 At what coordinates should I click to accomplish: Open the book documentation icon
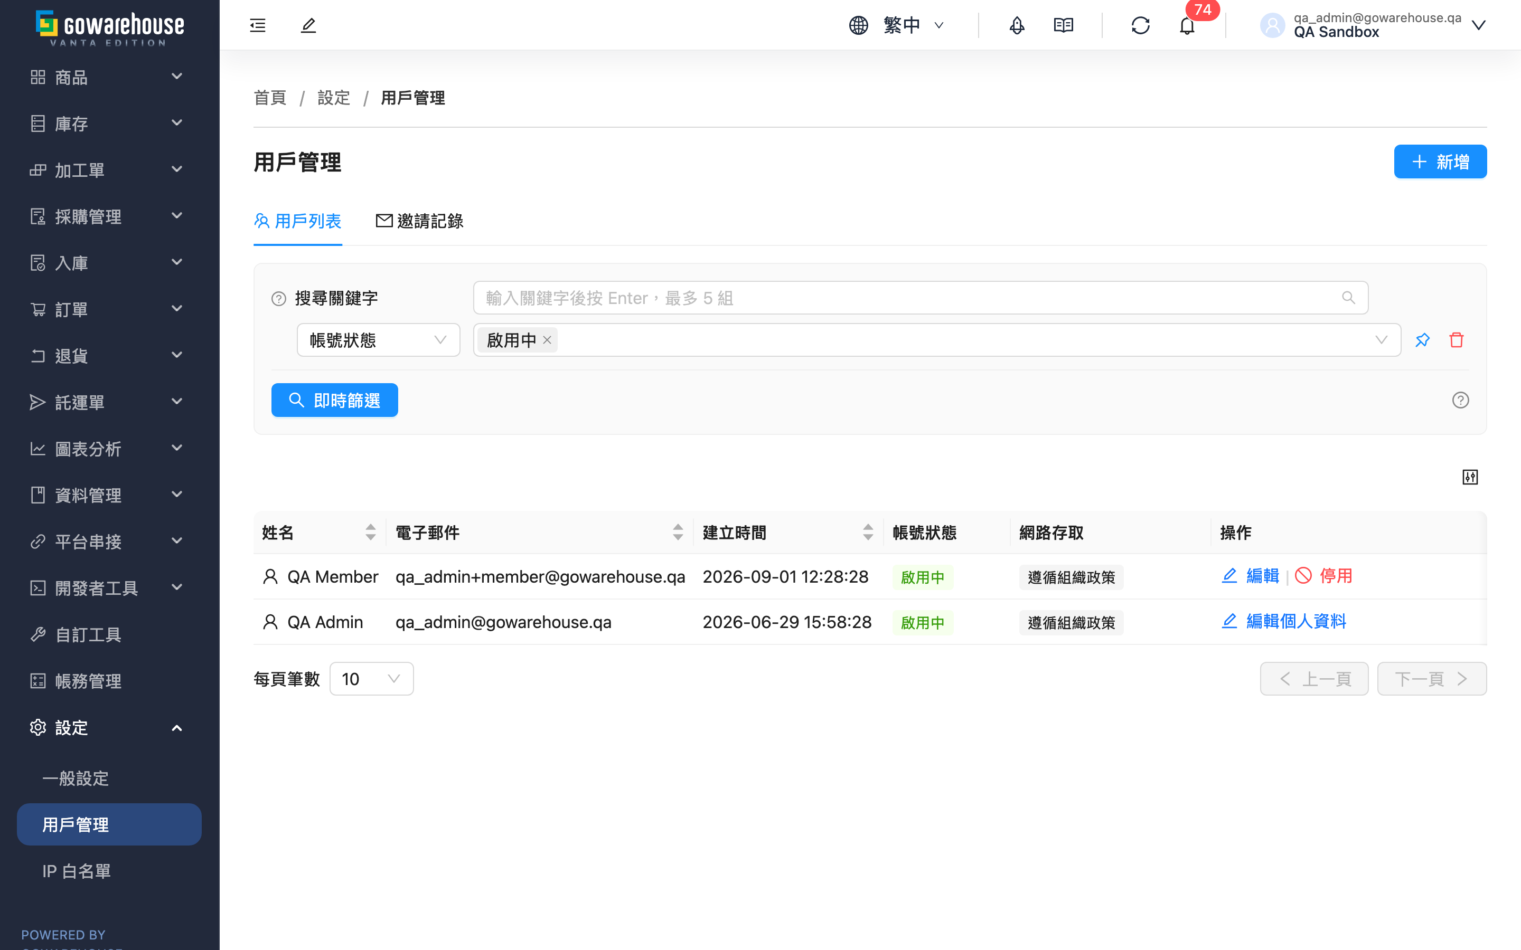click(1064, 25)
